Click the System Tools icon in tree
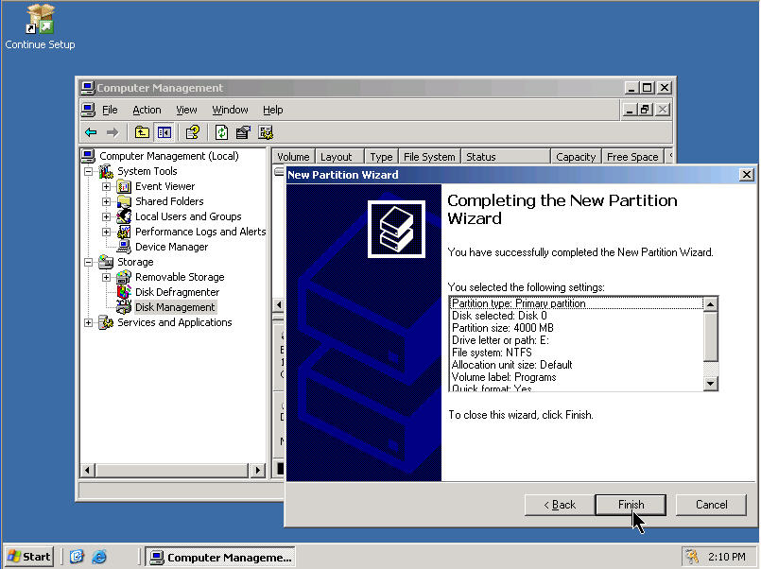The height and width of the screenshot is (569, 761). (106, 171)
